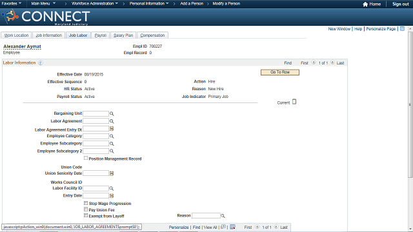The height and width of the screenshot is (232, 413).
Task: Open Union Seniority Date calendar icon
Action: [x=112, y=173]
